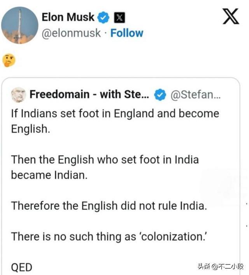The width and height of the screenshot is (249, 275).
Task: Open the Freedomain avatar in quoted post
Action: click(x=18, y=95)
